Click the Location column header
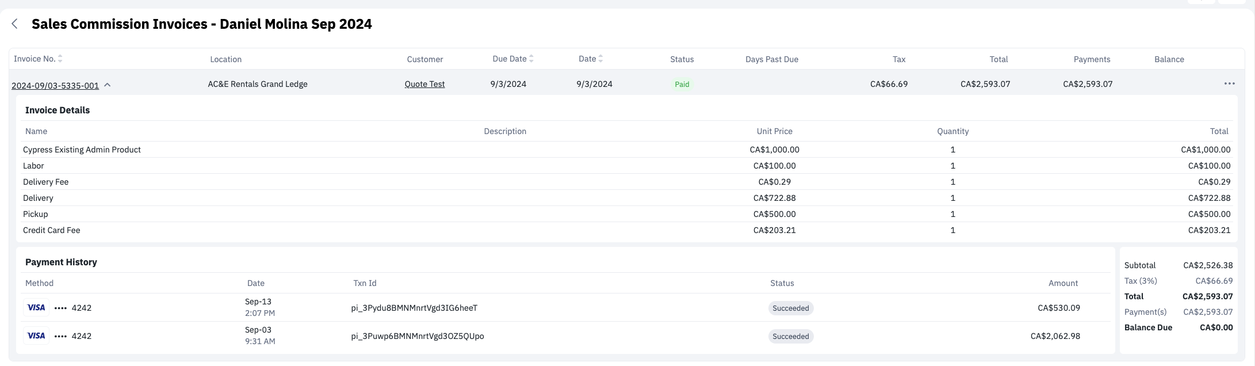The height and width of the screenshot is (366, 1255). 226,59
